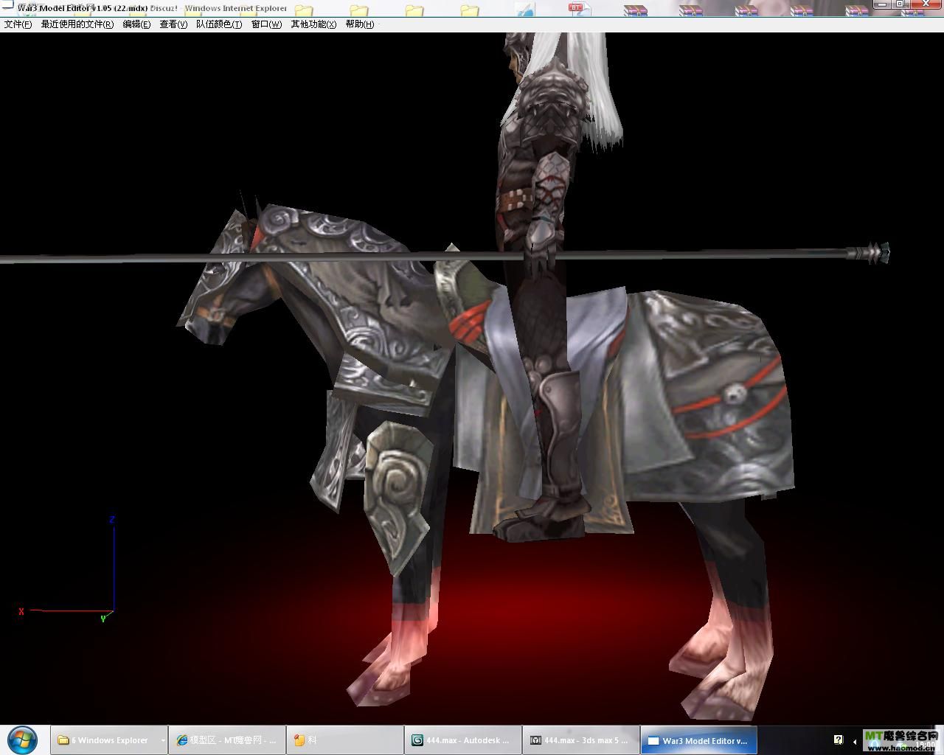The width and height of the screenshot is (944, 755).
Task: Switch to 444.max - 3ds max 5 window
Action: 580,740
